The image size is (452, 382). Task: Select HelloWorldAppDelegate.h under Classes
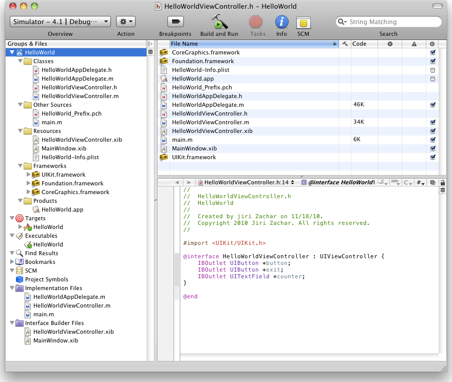(x=77, y=70)
